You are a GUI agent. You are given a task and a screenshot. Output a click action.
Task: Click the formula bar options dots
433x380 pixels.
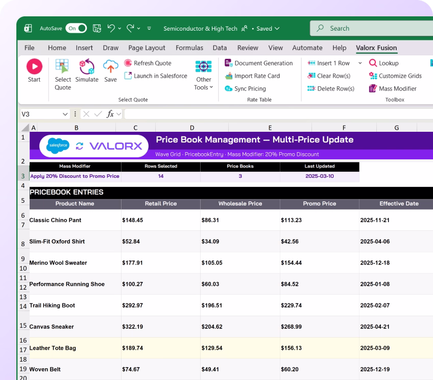point(75,114)
